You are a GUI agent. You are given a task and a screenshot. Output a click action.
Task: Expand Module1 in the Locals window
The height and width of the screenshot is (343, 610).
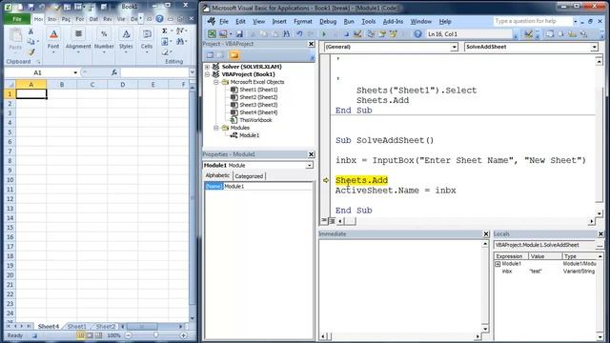[498, 264]
